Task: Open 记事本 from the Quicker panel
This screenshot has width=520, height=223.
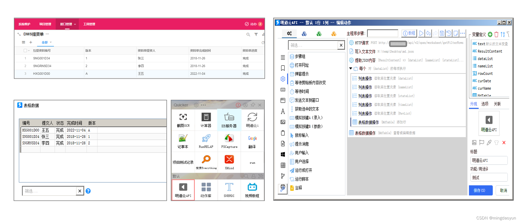Action: pos(183,141)
